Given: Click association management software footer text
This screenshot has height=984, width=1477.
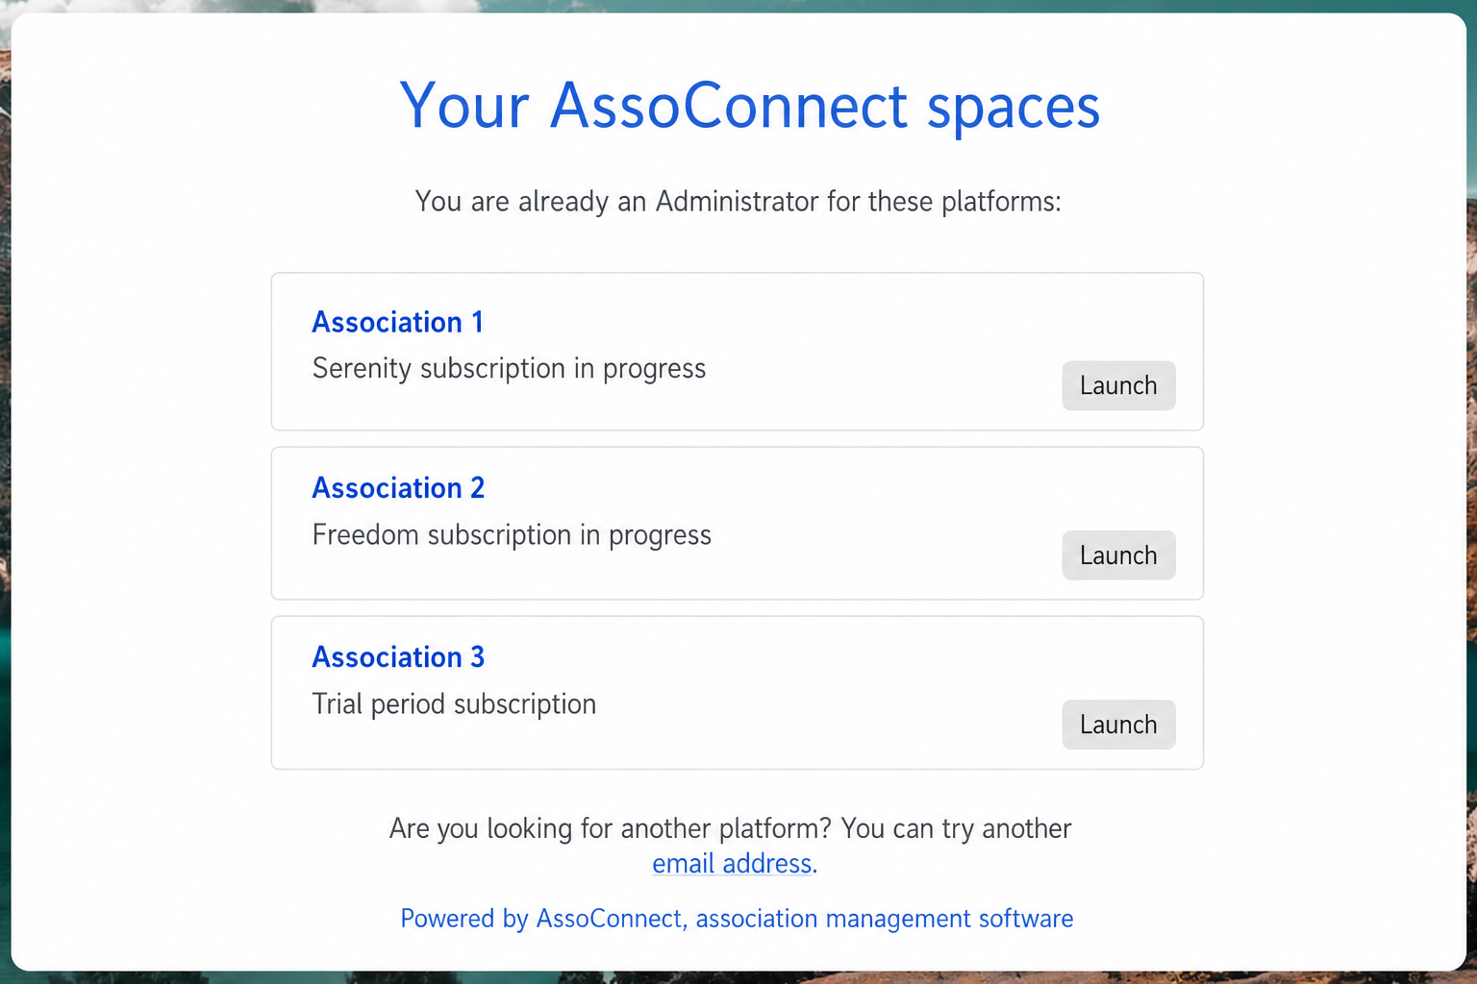Looking at the screenshot, I should [x=885, y=919].
